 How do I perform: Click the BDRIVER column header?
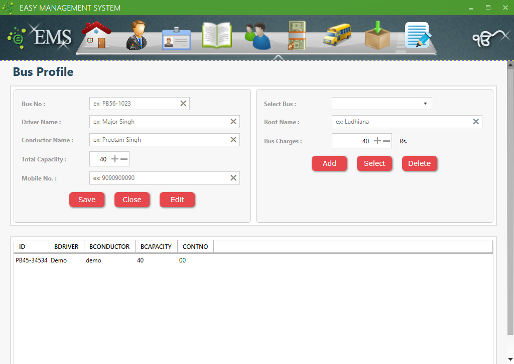coord(66,246)
